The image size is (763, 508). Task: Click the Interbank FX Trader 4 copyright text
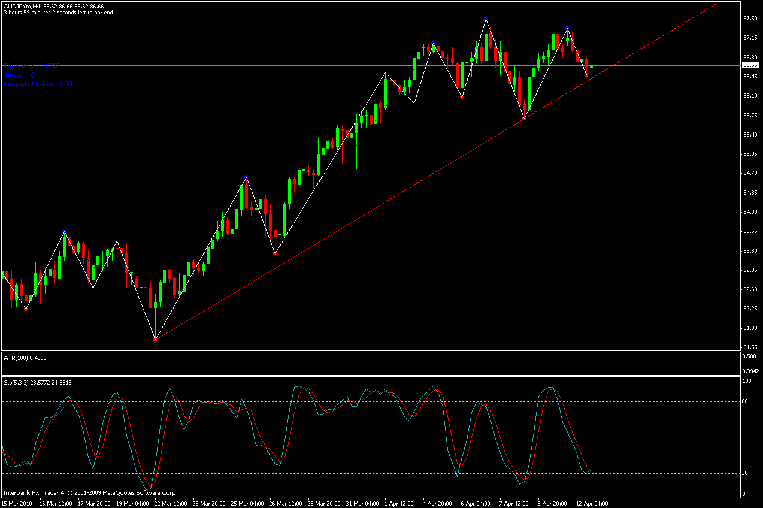90,493
